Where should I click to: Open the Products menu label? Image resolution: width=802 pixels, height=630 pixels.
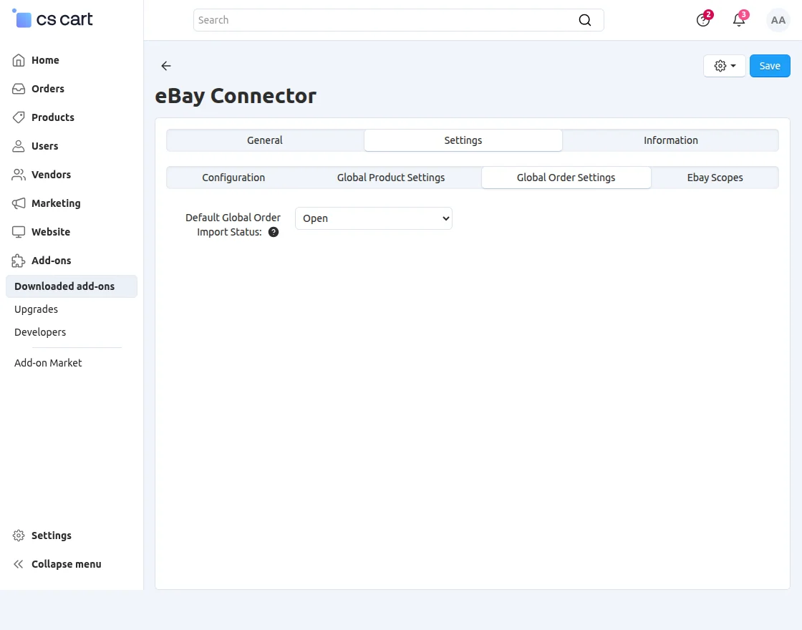point(53,117)
